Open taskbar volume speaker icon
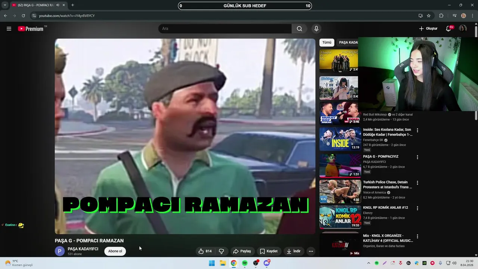Viewport: 478px width, 269px height. click(x=454, y=263)
